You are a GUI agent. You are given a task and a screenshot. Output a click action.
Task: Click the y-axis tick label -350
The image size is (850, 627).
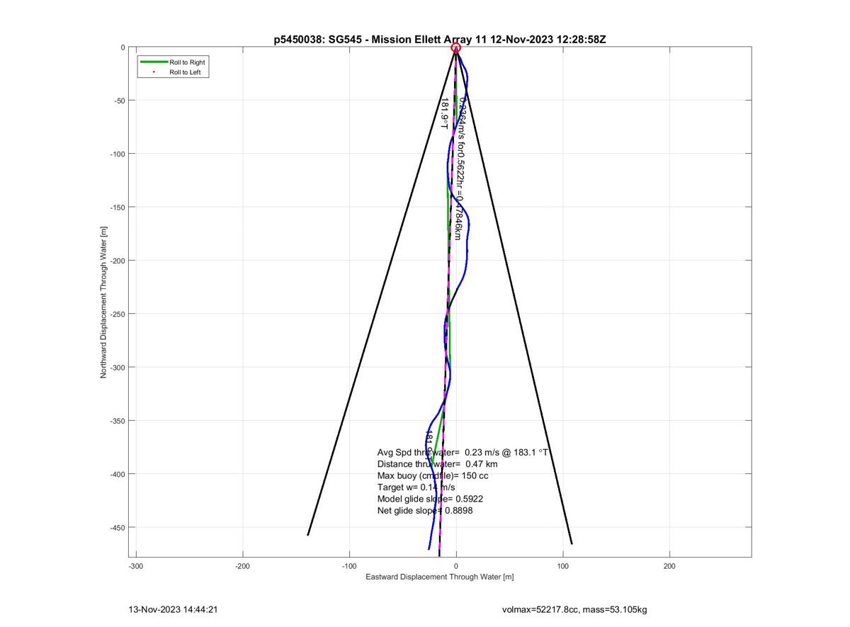(116, 421)
